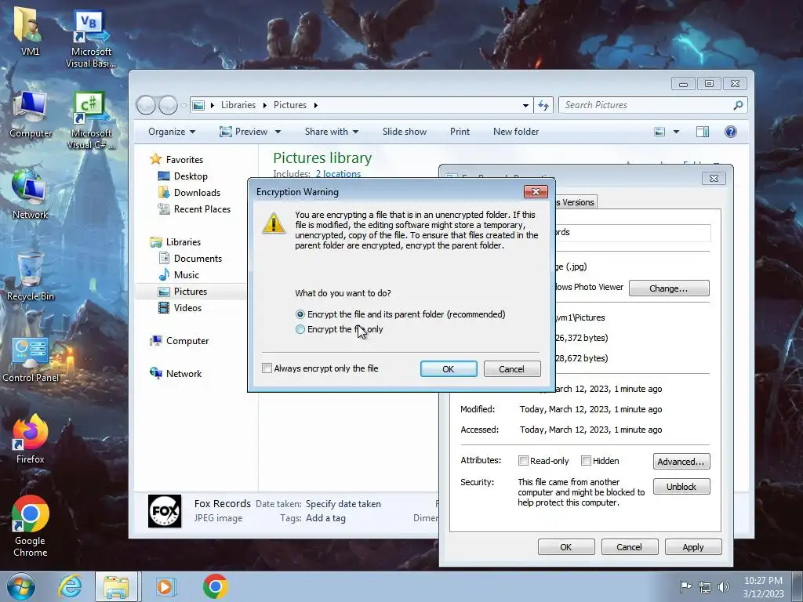This screenshot has height=602, width=803.
Task: Click the taskbar clock showing 10:27 PM
Action: (x=763, y=586)
